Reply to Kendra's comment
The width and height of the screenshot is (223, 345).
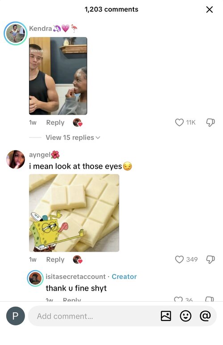coord(55,123)
